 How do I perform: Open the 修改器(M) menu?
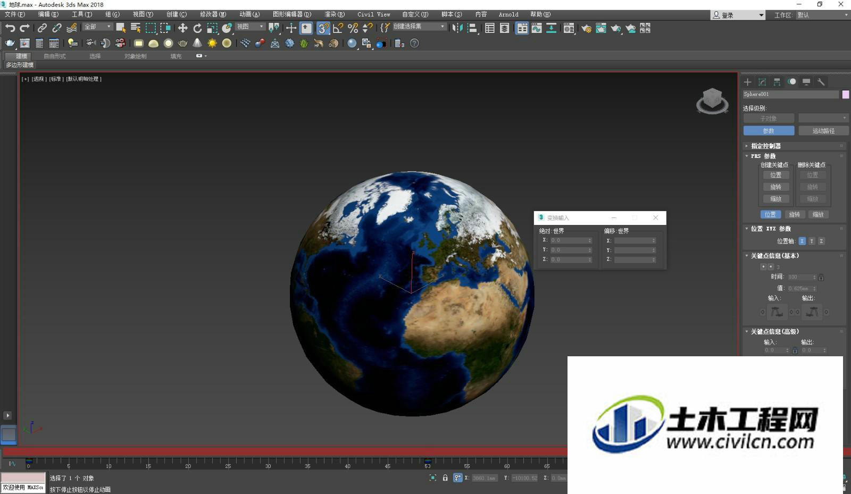click(x=213, y=14)
